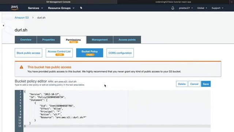This screenshot has height=132, width=234.
Task: Click the pin star shortcut icon
Action: click(x=81, y=8)
